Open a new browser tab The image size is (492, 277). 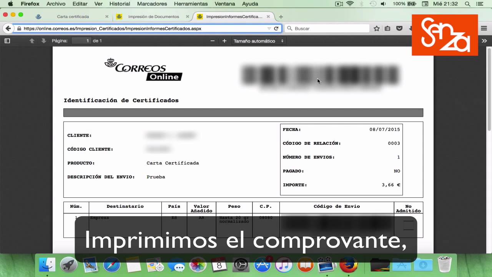coord(281,17)
